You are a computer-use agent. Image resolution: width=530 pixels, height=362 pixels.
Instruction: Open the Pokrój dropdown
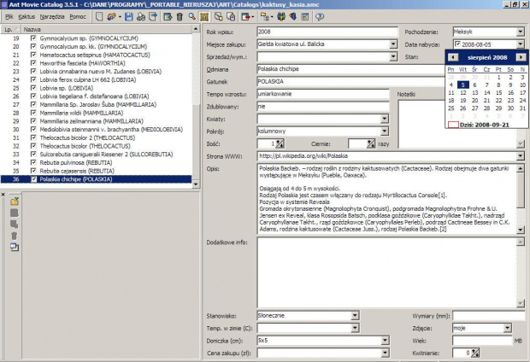click(x=384, y=131)
